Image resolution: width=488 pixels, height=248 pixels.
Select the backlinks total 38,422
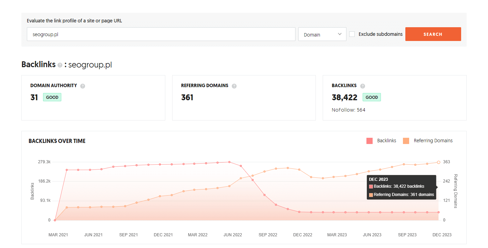click(x=345, y=97)
